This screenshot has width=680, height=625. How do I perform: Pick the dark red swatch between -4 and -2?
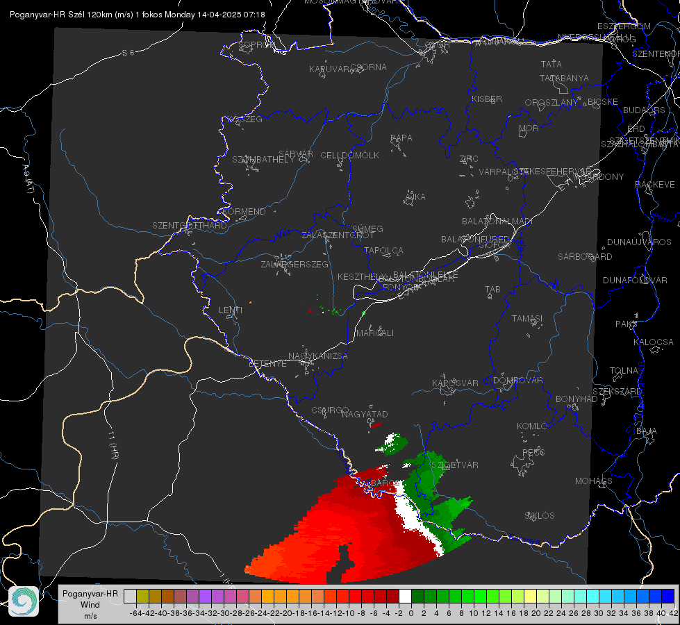coord(393,596)
